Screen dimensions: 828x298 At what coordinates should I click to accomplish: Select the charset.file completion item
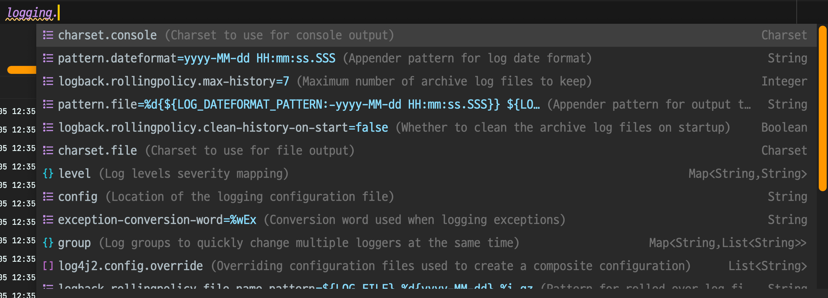click(98, 150)
